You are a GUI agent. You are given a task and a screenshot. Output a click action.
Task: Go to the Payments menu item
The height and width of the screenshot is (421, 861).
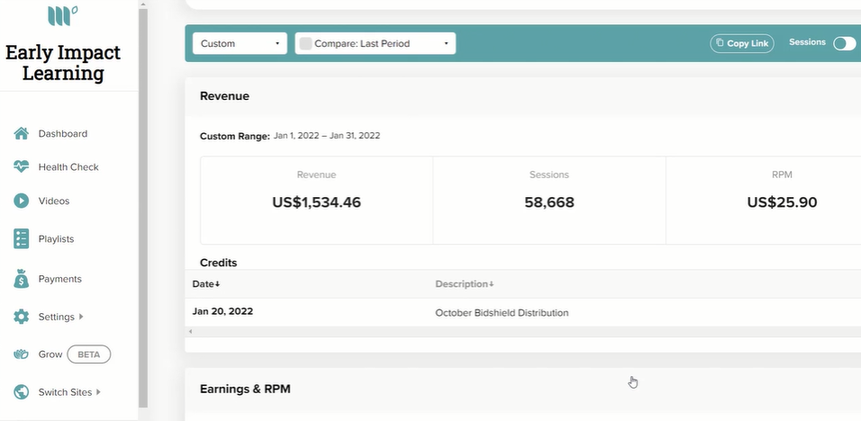[59, 279]
